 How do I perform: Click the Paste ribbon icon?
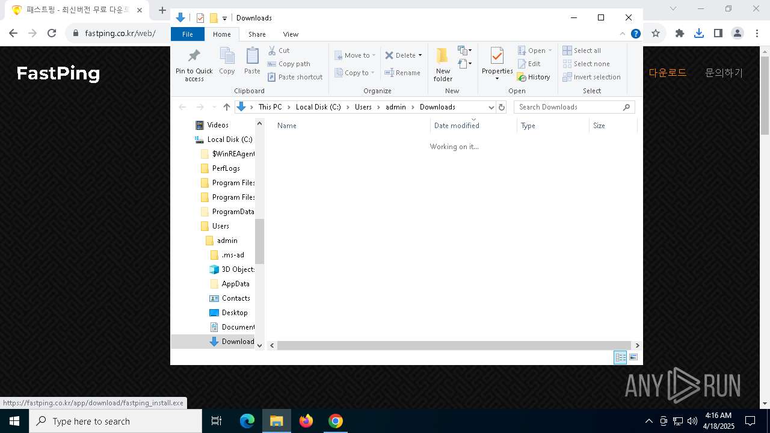pyautogui.click(x=252, y=56)
